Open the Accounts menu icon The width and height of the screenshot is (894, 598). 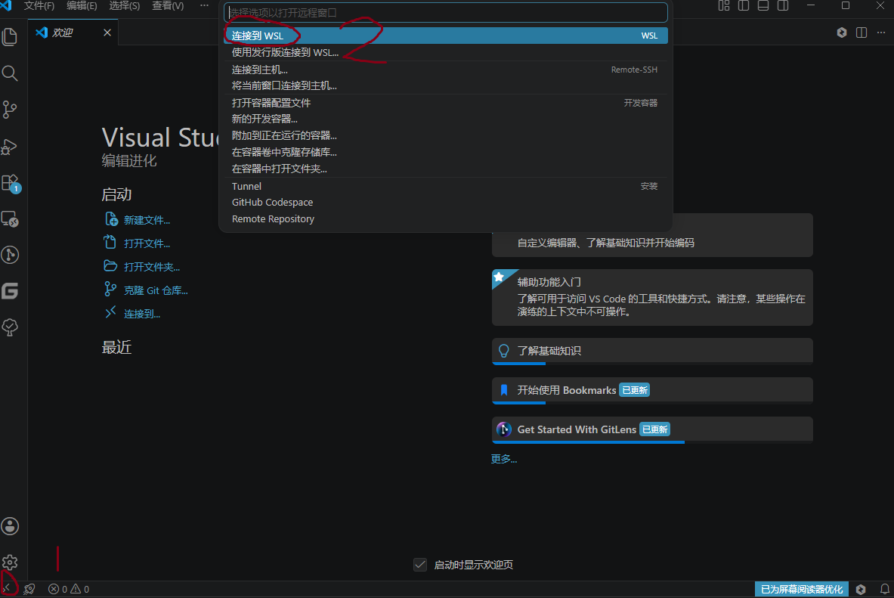11,526
